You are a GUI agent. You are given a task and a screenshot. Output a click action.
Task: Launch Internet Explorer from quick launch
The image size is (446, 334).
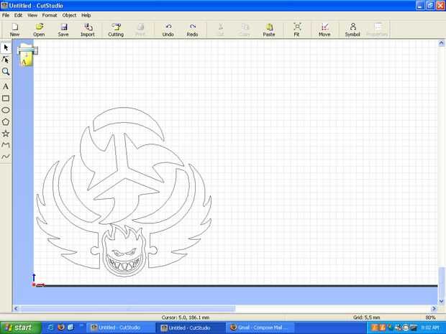click(51, 328)
